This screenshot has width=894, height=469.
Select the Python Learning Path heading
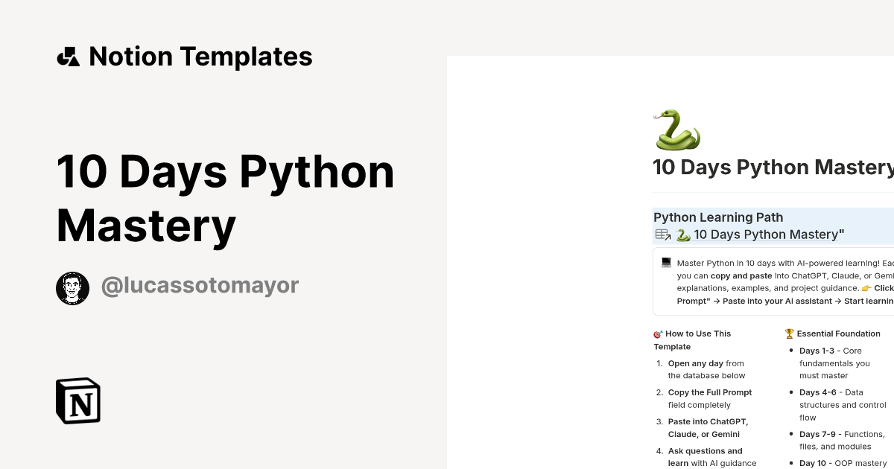click(717, 217)
